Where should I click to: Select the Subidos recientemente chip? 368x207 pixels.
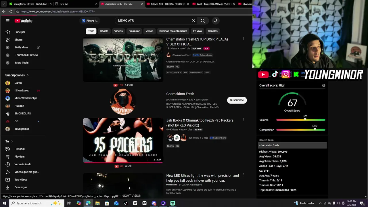click(x=173, y=31)
